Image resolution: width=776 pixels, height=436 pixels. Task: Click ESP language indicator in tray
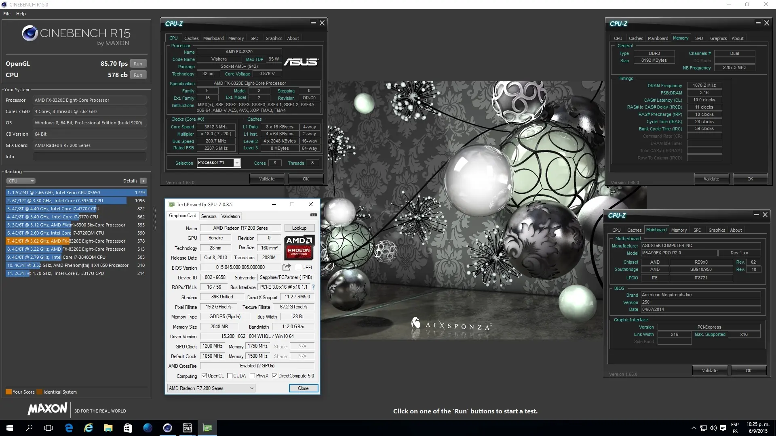(x=735, y=428)
